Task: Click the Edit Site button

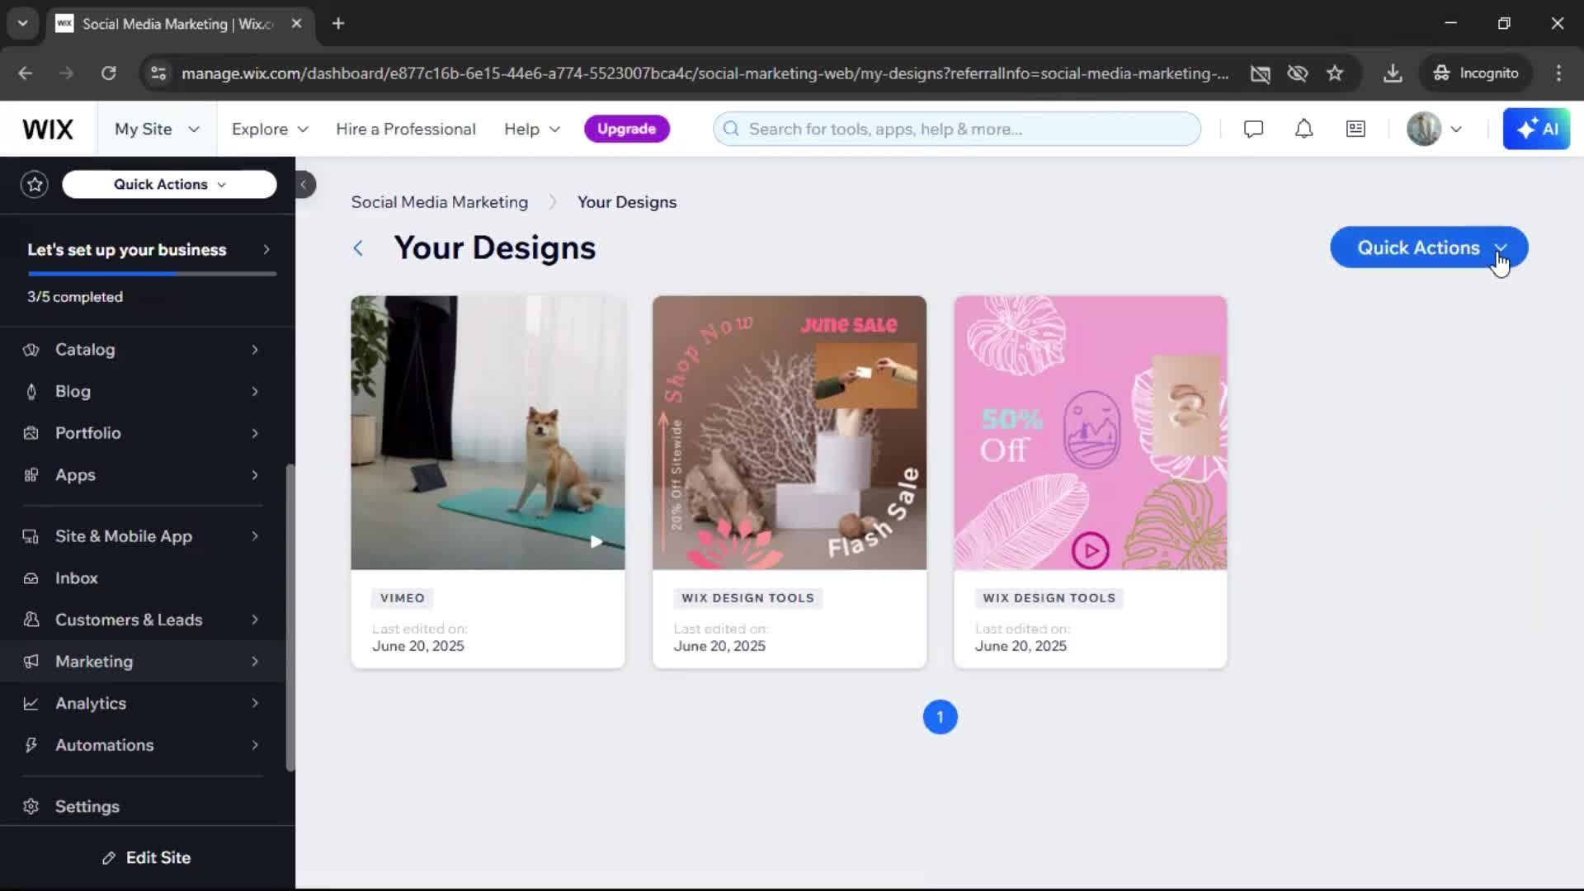Action: (147, 858)
